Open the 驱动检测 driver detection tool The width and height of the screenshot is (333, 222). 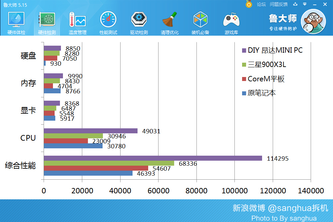coord(139,22)
